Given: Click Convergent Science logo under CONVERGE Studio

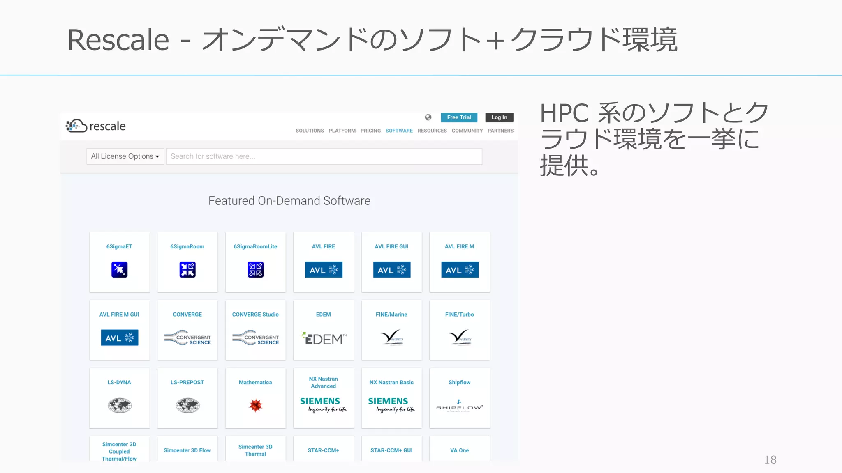Looking at the screenshot, I should [x=255, y=338].
